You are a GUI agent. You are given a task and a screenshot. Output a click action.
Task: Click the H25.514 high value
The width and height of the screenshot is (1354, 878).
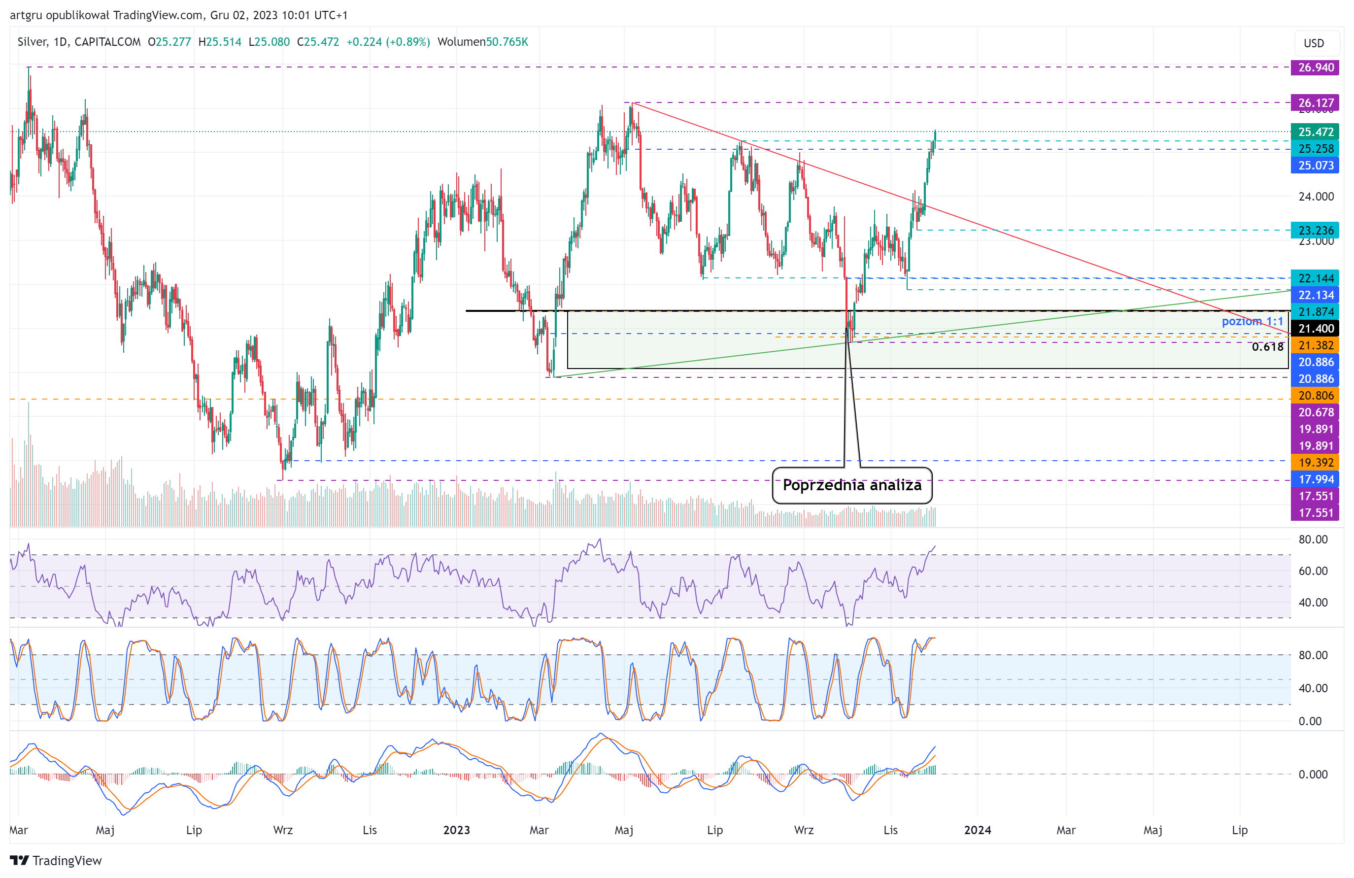pos(220,41)
